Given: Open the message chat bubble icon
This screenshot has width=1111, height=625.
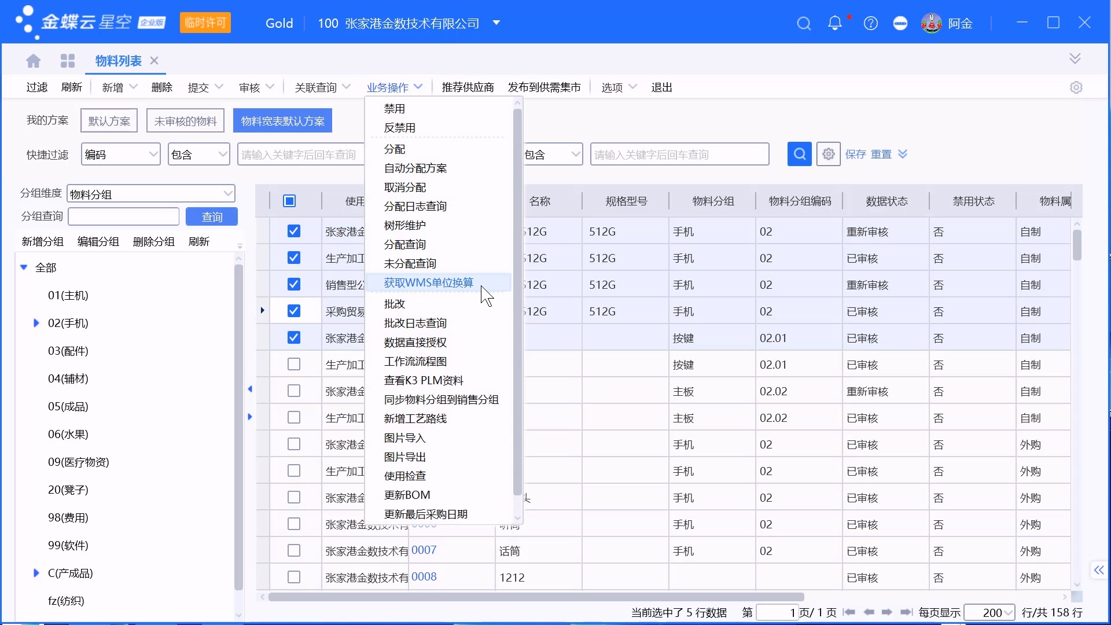Looking at the screenshot, I should tap(900, 24).
